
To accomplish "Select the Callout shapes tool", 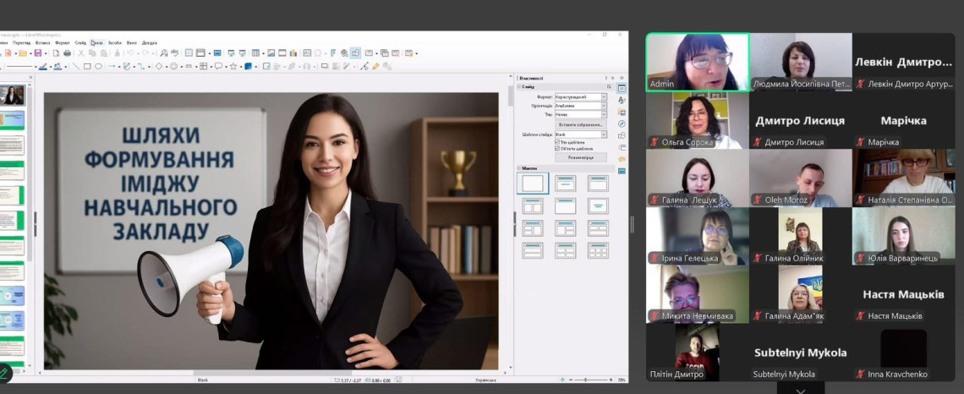I will point(218,66).
